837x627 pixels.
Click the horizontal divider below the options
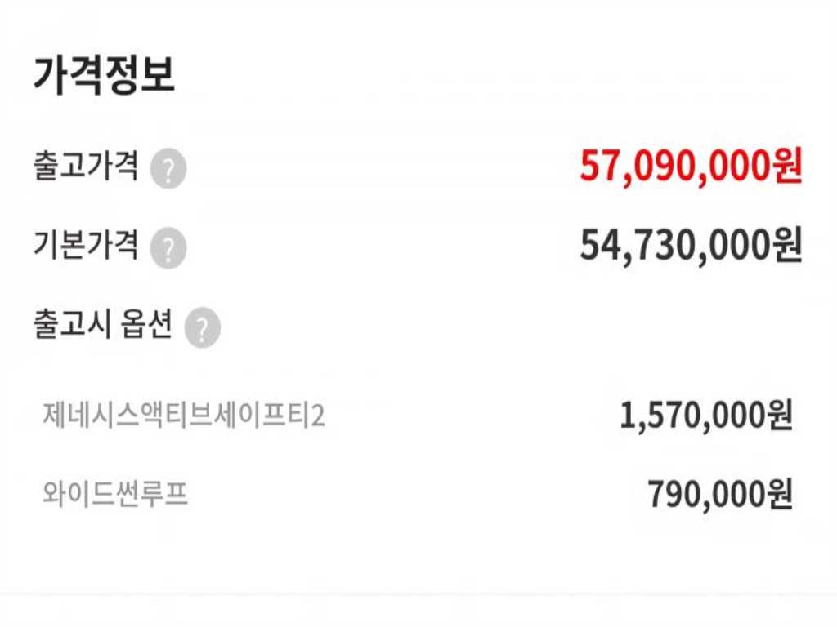pyautogui.click(x=418, y=594)
